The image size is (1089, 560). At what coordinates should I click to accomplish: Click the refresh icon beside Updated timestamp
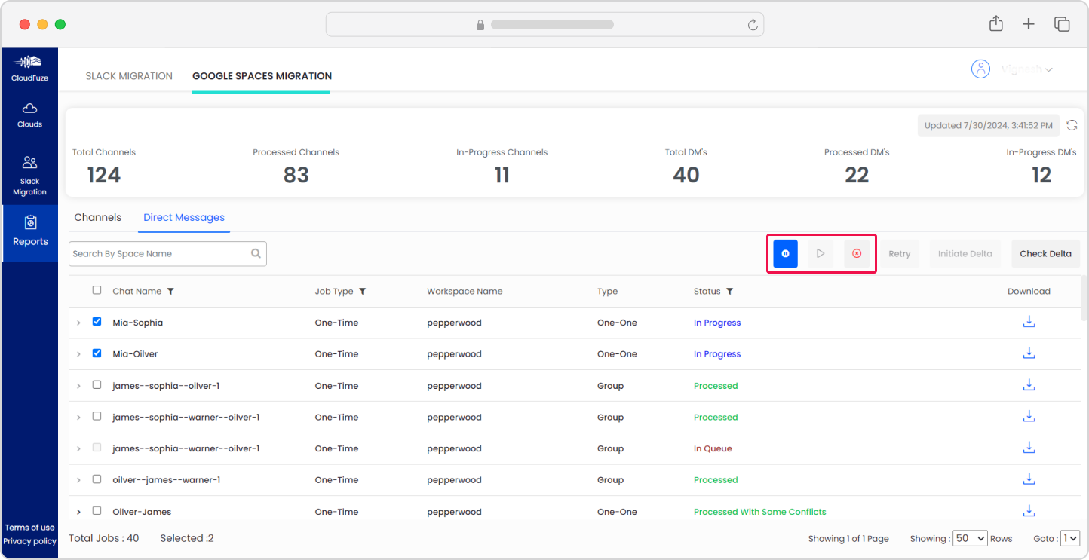[1072, 125]
